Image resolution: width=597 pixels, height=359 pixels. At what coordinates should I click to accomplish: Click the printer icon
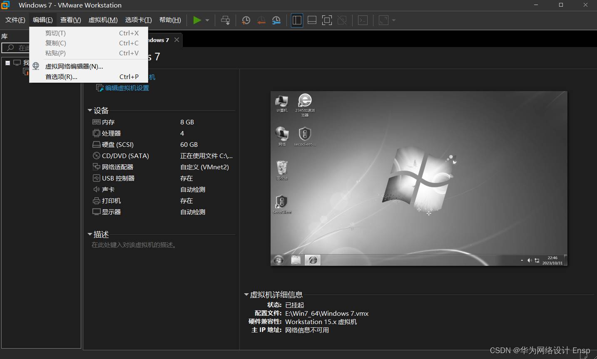[96, 201]
